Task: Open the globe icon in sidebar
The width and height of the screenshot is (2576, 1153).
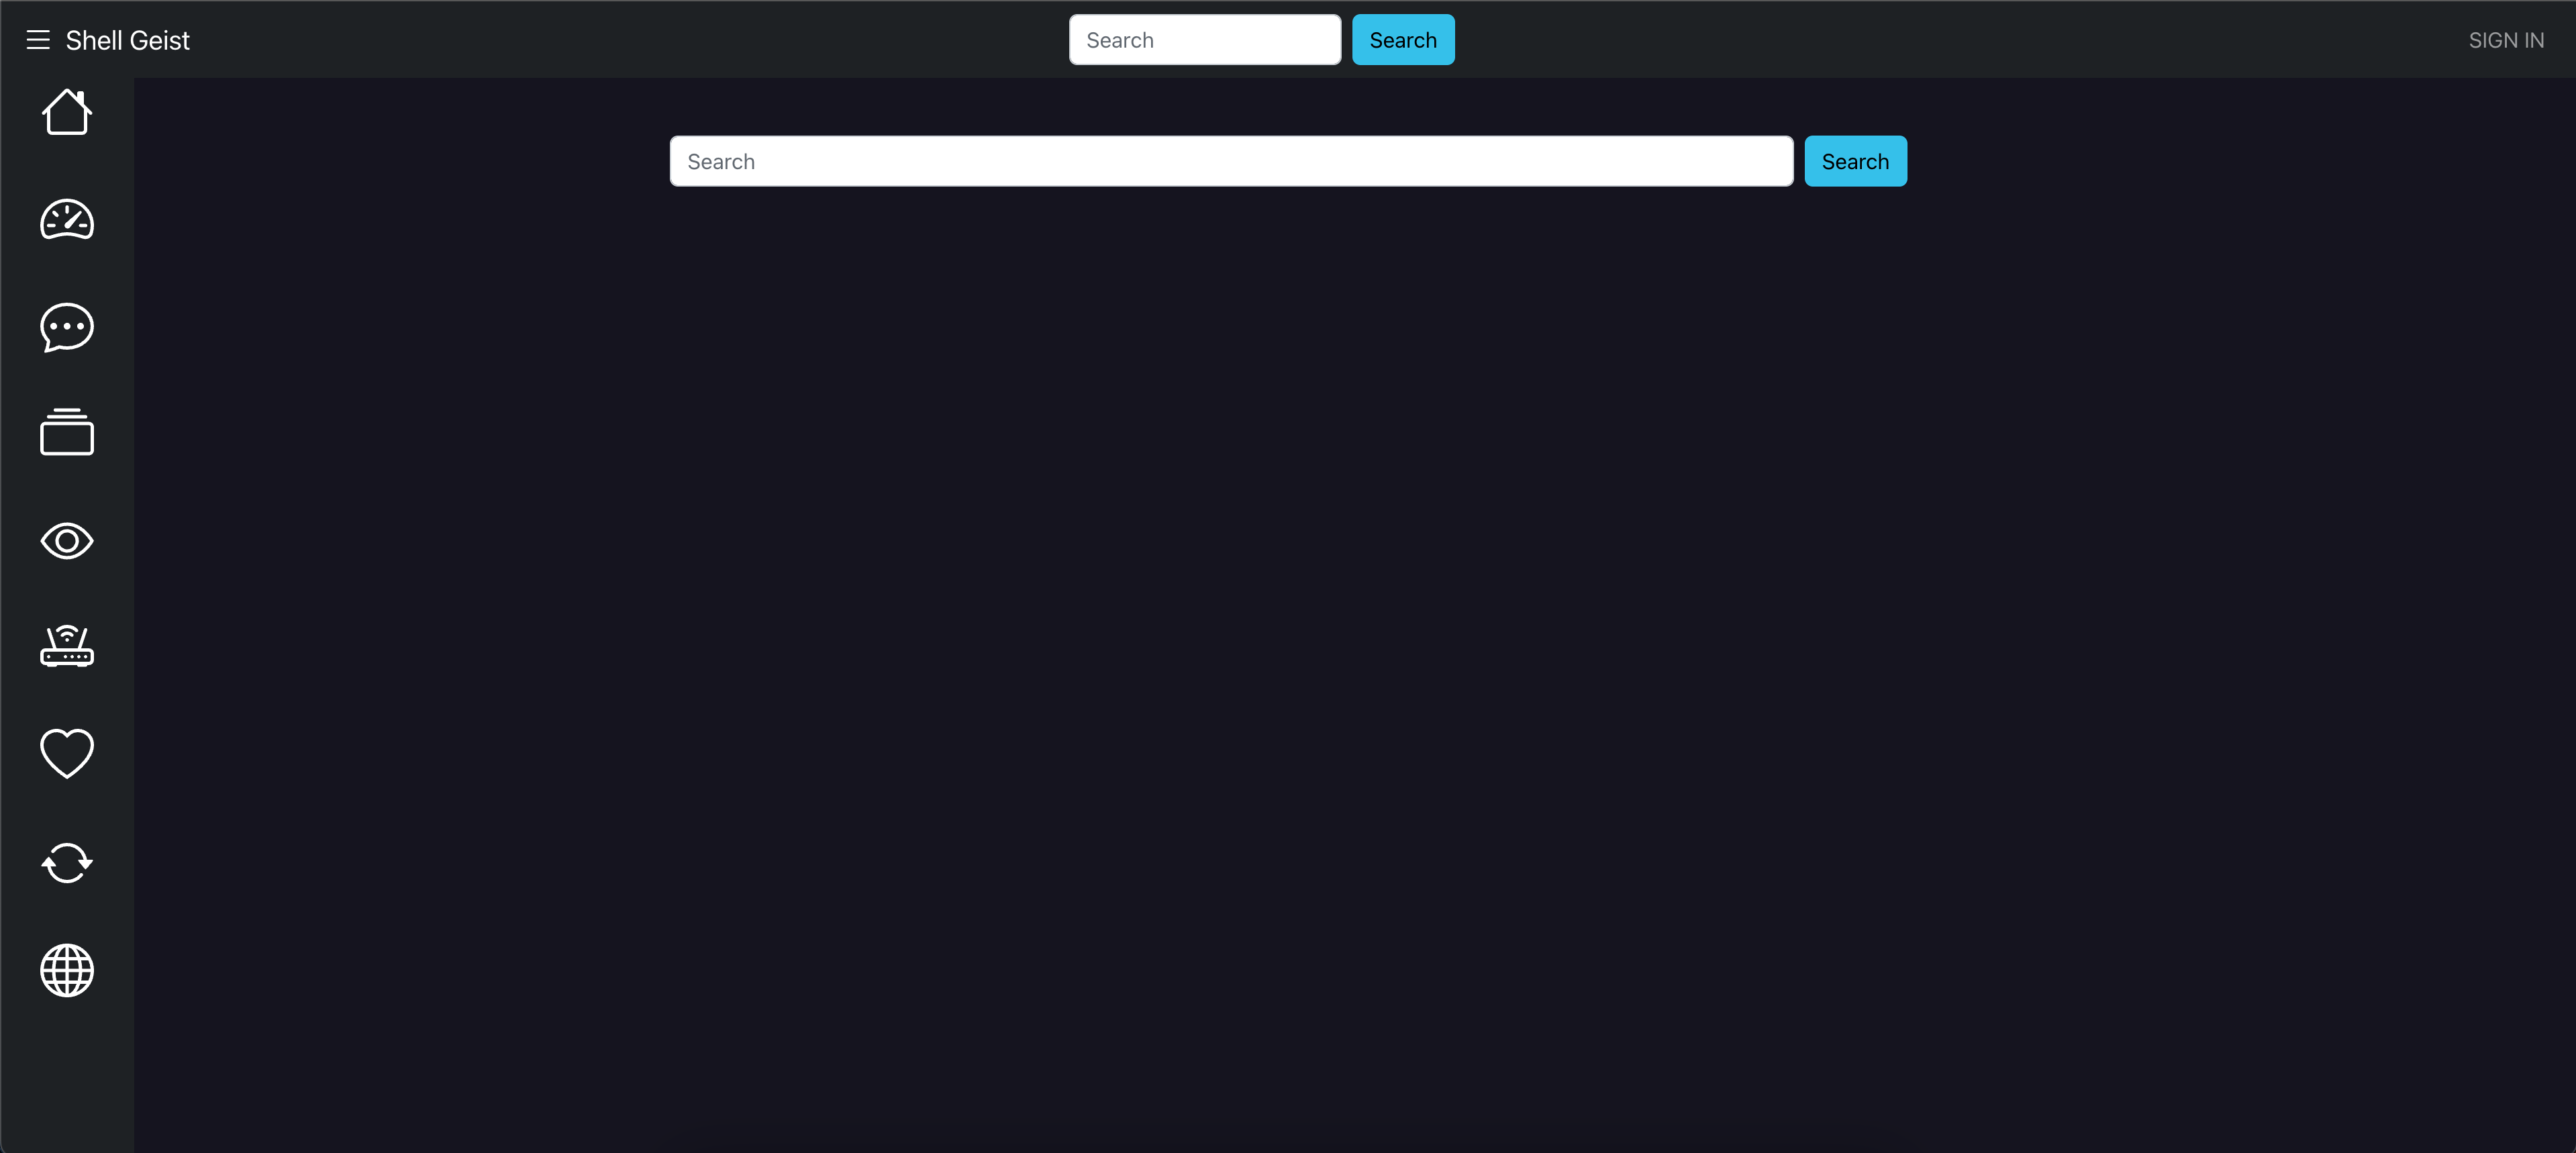Action: 67,970
